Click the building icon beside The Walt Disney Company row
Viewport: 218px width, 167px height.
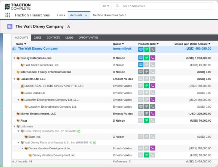14,49
